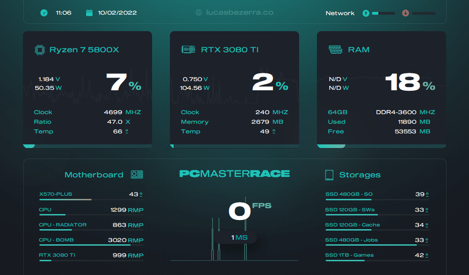Click the globe icon next to lucasbezerra.co

tap(199, 12)
